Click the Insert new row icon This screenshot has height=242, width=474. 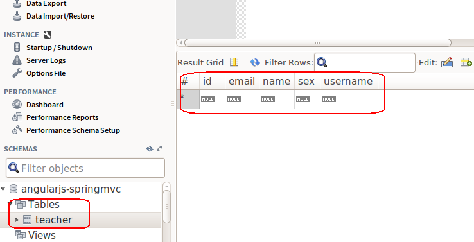(466, 62)
